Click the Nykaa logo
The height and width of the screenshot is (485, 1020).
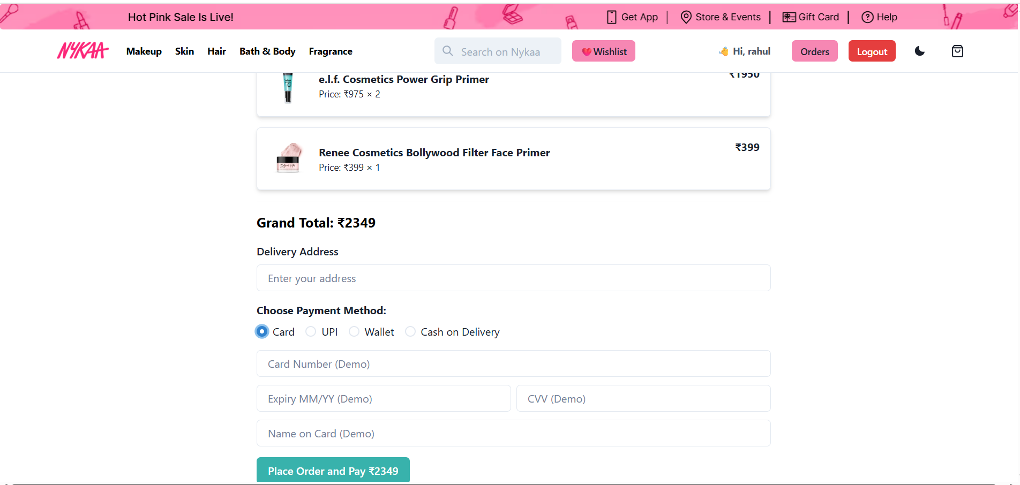(83, 51)
